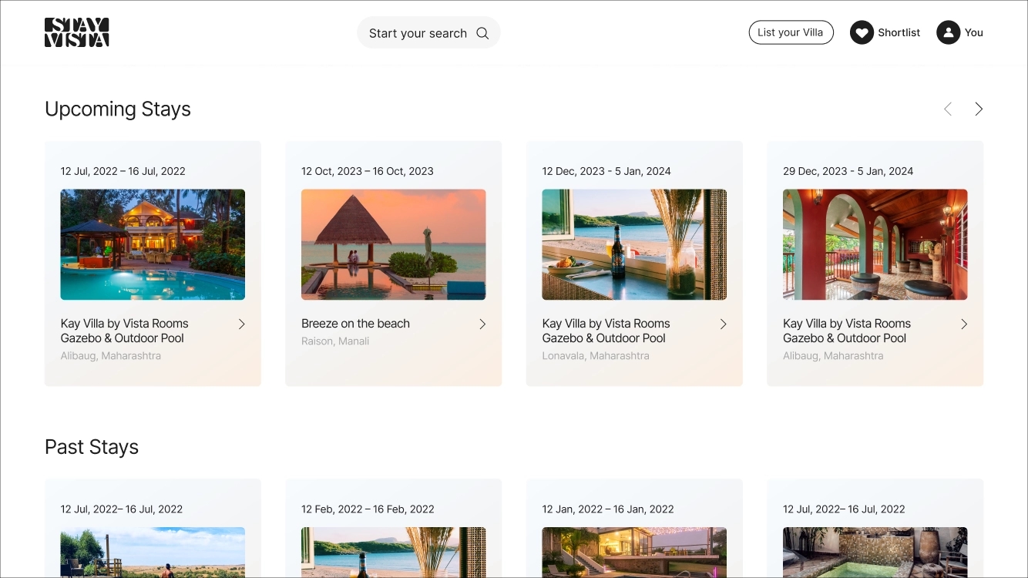Open the arched veranda photo of Alibaug stay
Image resolution: width=1028 pixels, height=578 pixels.
click(875, 244)
